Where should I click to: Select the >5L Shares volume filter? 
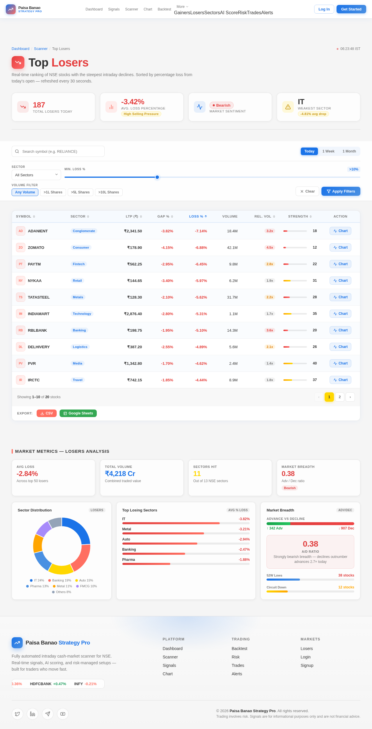81,192
